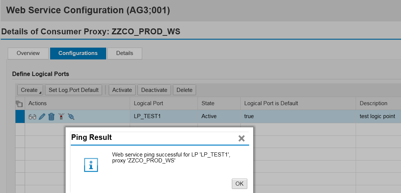
Task: Switch to the Overview tab
Action: pos(28,53)
